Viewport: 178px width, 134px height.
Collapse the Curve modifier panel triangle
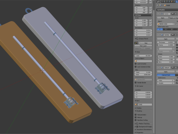point(158,14)
